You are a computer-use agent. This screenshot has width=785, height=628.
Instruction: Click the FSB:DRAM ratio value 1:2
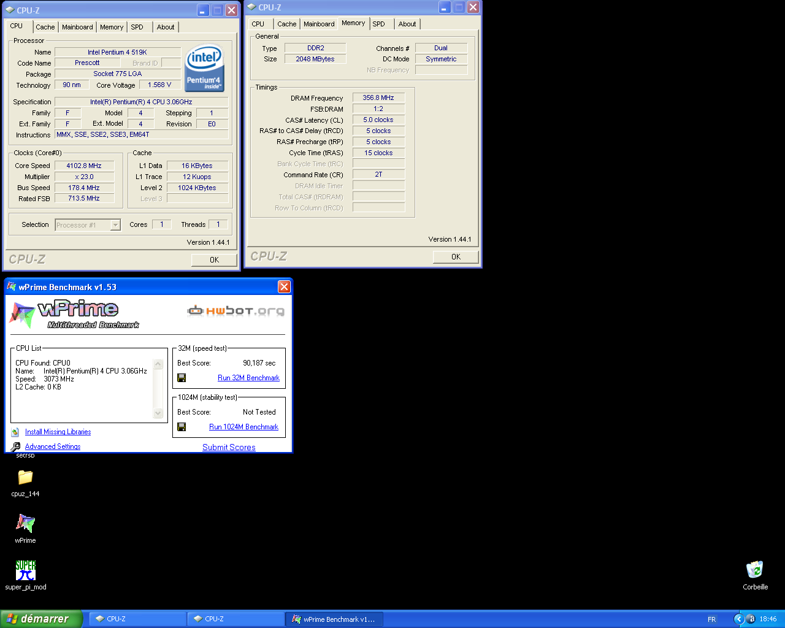pos(378,109)
